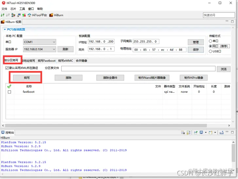
Task: Maximize the HiBurn 视图 panel
Action: (232, 22)
